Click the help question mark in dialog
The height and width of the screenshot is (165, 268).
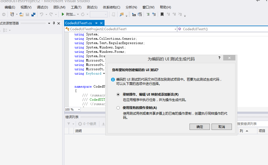[219, 58]
